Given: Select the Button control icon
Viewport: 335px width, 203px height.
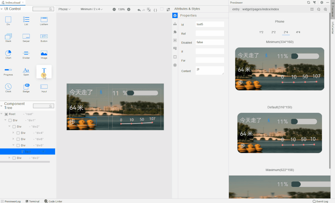Looking at the screenshot, I should [x=44, y=36].
